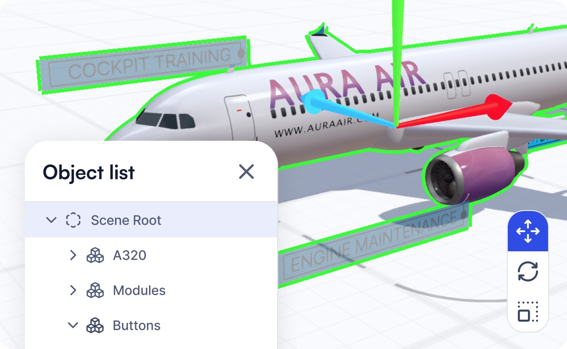Select the Scene Root item
The width and height of the screenshot is (567, 349).
[151, 220]
